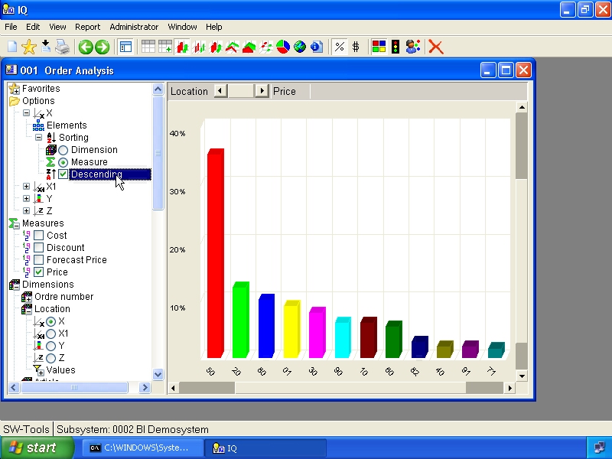This screenshot has height=459, width=612.
Task: Click Location right arrow button
Action: pyautogui.click(x=262, y=91)
